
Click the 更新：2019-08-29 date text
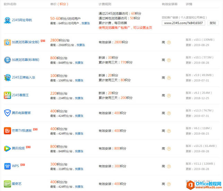197,45
